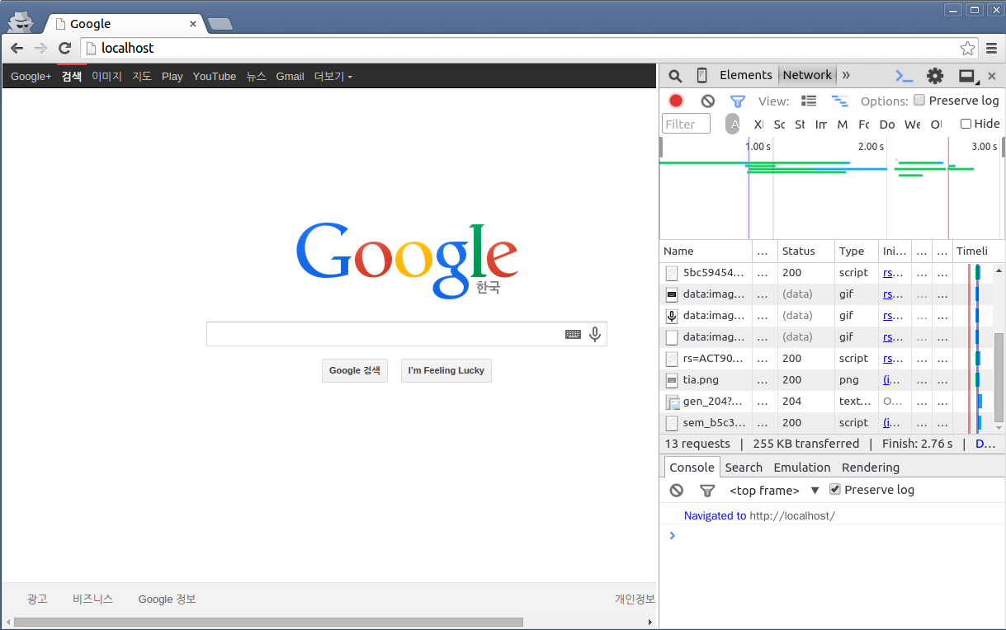Click the DevTools inspect element magnifier icon
Image resolution: width=1006 pixels, height=630 pixels.
pyautogui.click(x=675, y=76)
